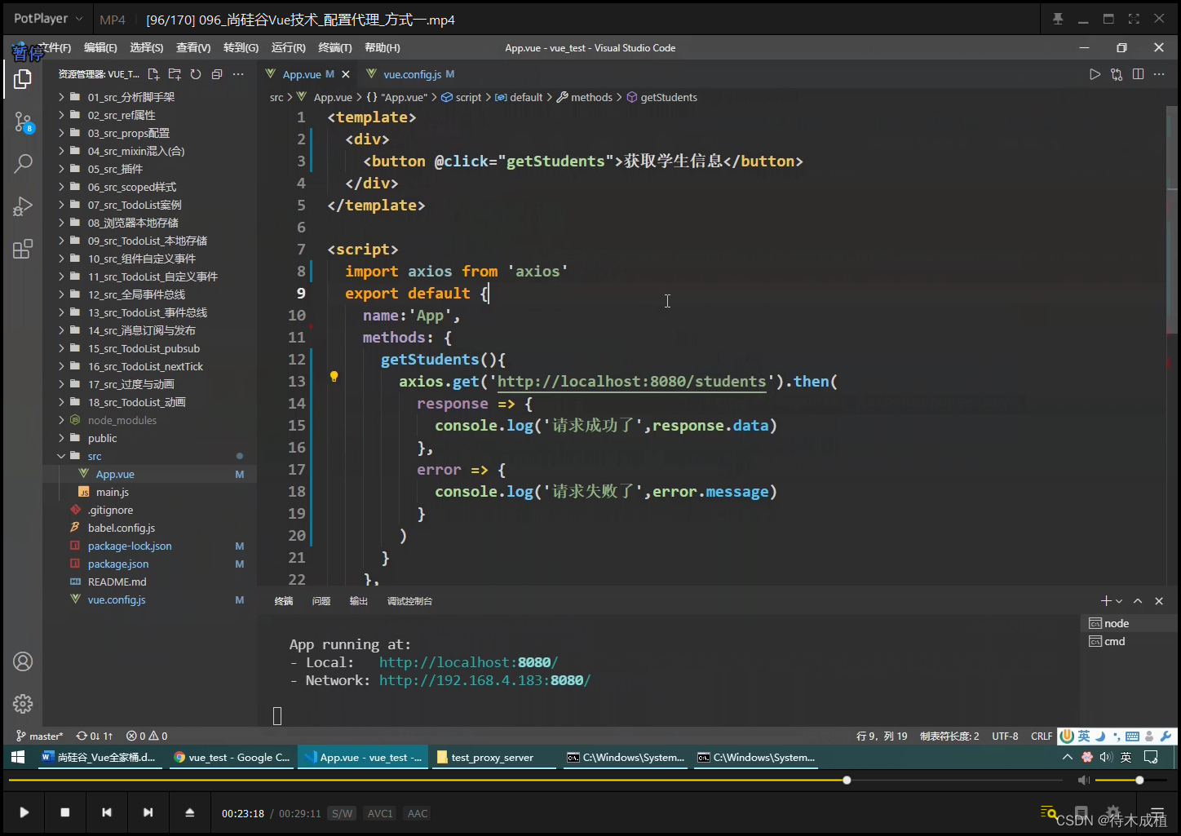Click master branch in status bar
Image resolution: width=1181 pixels, height=836 pixels.
[40, 736]
